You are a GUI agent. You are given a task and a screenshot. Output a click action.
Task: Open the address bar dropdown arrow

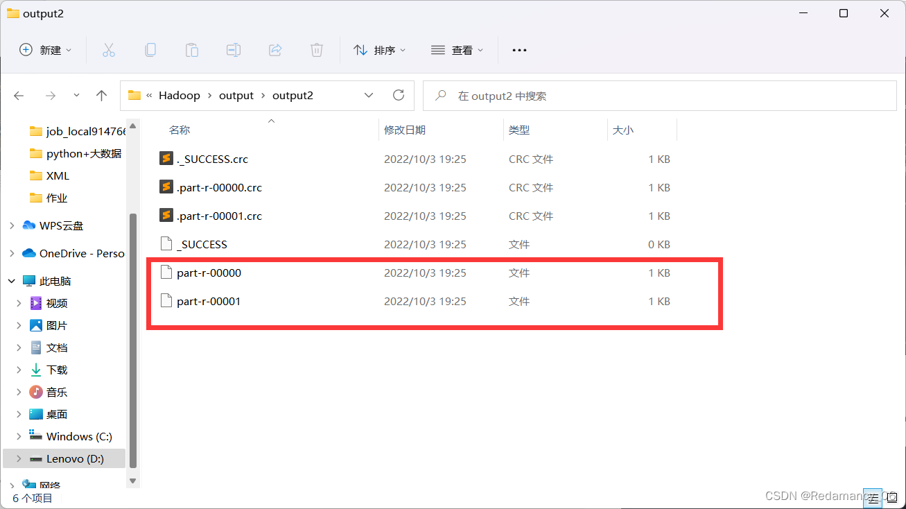368,95
